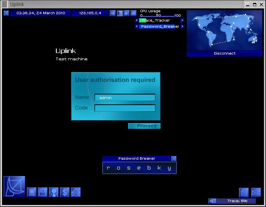Click the Uplink heading text
This screenshot has height=207, width=266.
[66, 51]
